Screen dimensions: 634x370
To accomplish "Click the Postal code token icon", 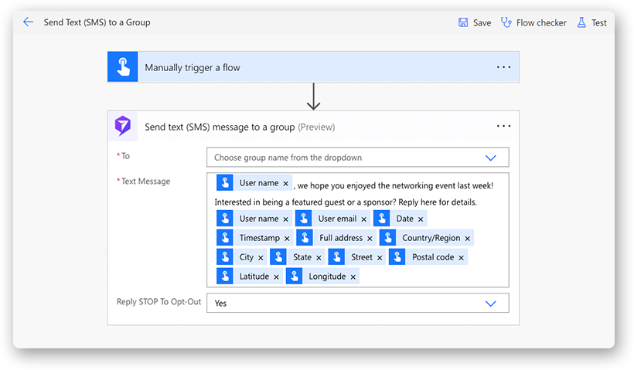I will (x=397, y=257).
